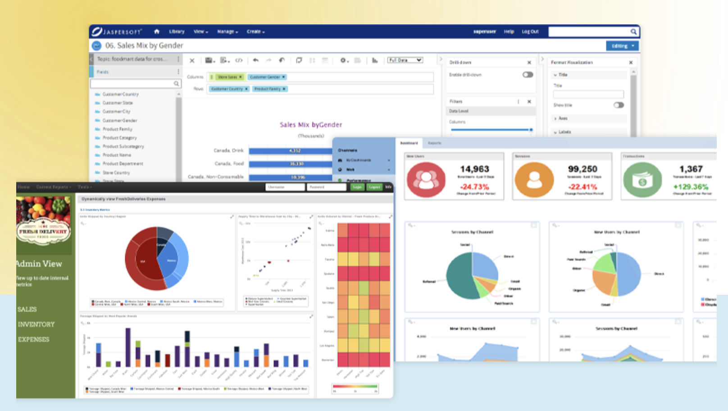Remove the Customer Gender chip from Columns
Viewport: 728px width, 411px height.
tap(283, 77)
